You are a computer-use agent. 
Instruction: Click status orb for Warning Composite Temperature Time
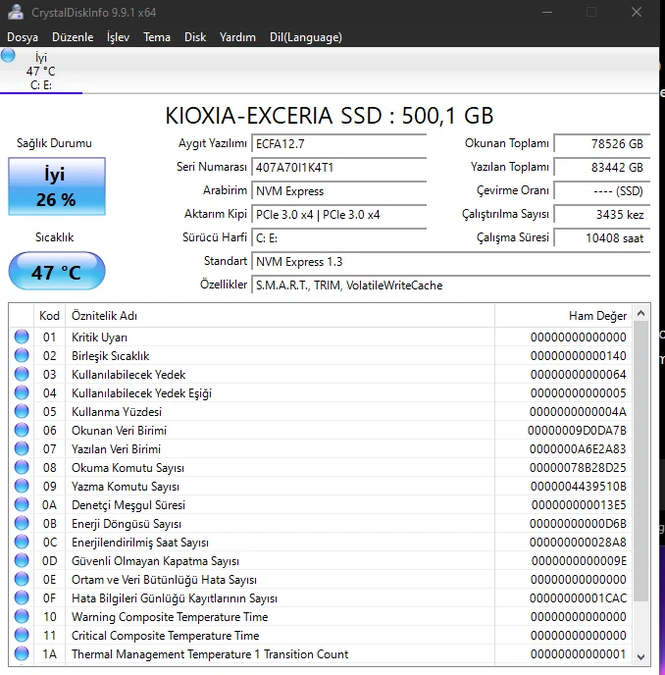pyautogui.click(x=22, y=616)
